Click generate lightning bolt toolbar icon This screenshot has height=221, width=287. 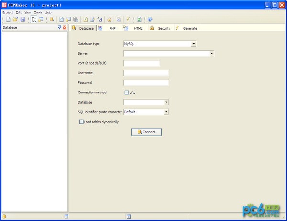coord(128,19)
